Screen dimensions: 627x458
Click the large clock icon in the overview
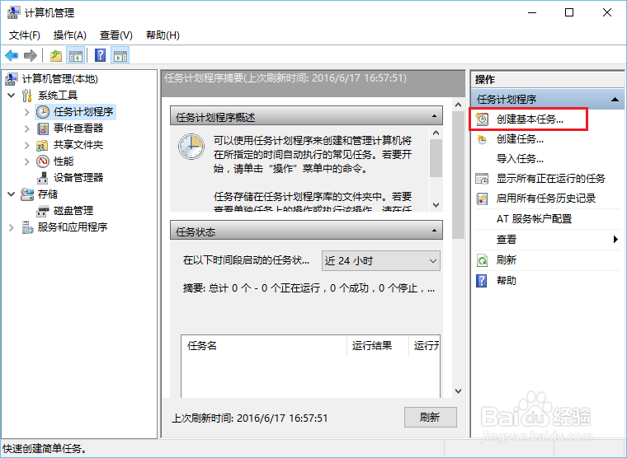click(x=191, y=147)
